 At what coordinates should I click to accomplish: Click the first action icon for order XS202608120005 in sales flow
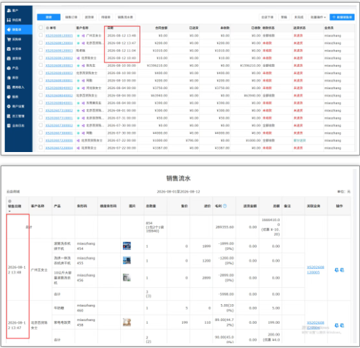click(336, 270)
